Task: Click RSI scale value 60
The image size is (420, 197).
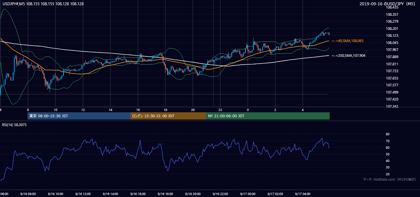Action: (x=387, y=147)
